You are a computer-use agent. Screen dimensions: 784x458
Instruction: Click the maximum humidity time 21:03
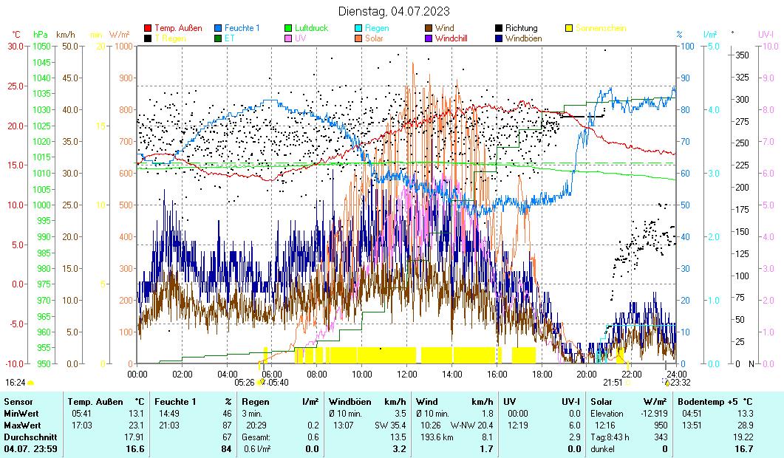[x=168, y=425]
